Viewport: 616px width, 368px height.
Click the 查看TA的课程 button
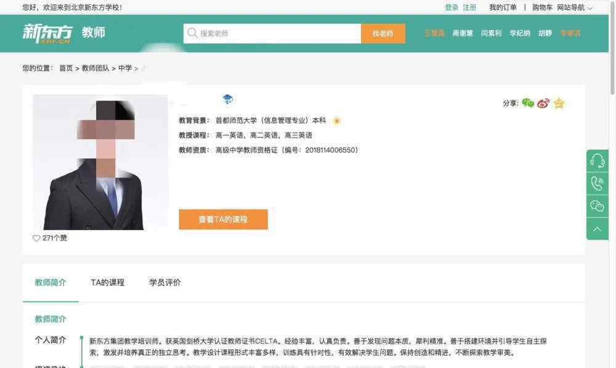pyautogui.click(x=223, y=219)
